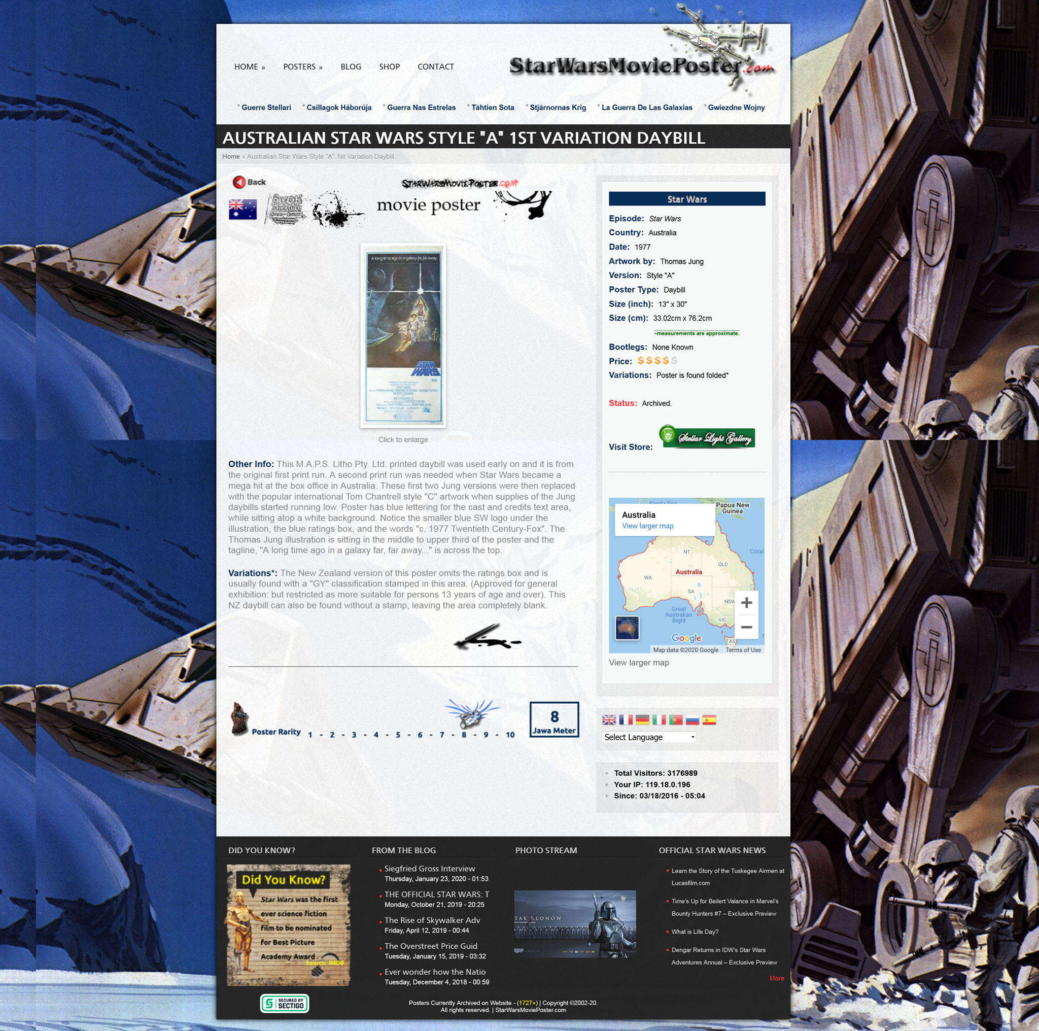Zoom in on the Australia map

(x=746, y=603)
